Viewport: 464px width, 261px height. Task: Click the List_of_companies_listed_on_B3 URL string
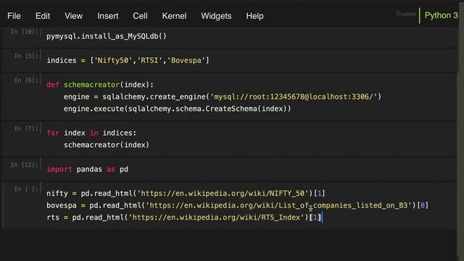tap(278, 205)
